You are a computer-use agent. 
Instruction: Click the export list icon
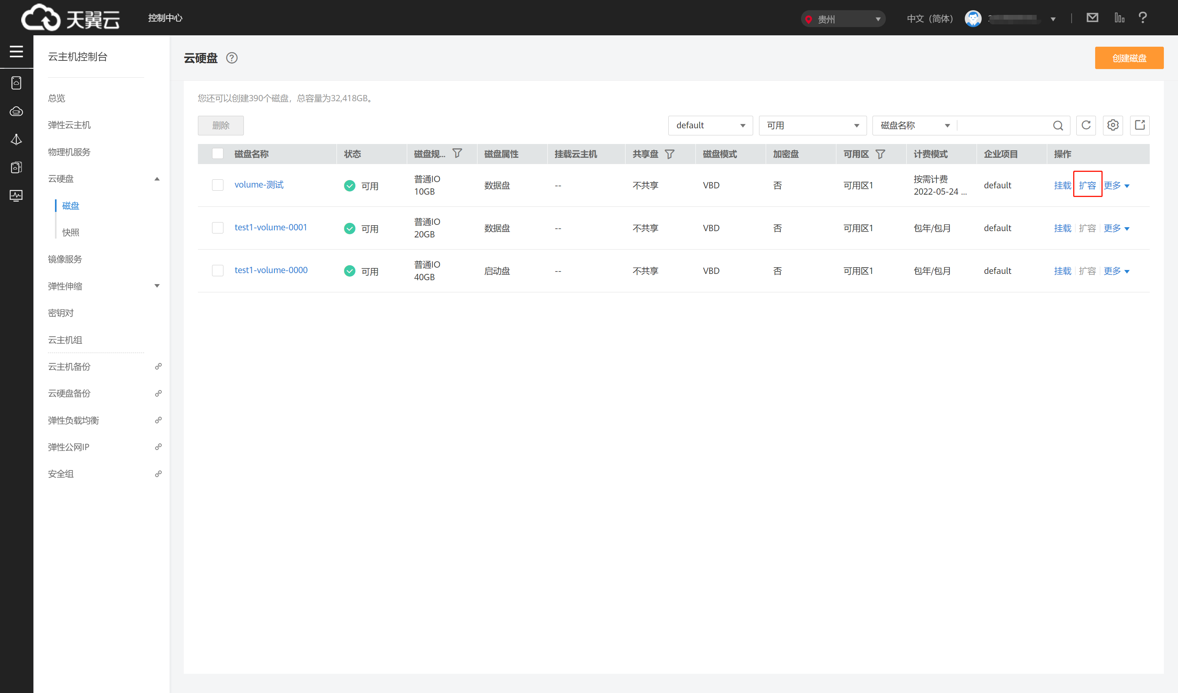pyautogui.click(x=1140, y=125)
